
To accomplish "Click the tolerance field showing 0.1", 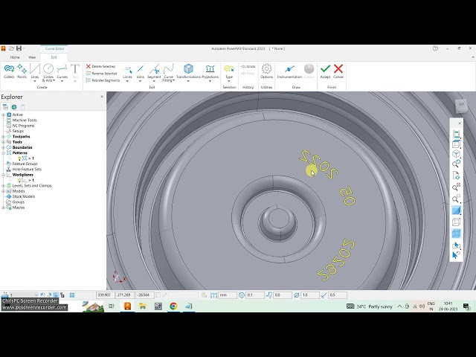I will click(255, 295).
